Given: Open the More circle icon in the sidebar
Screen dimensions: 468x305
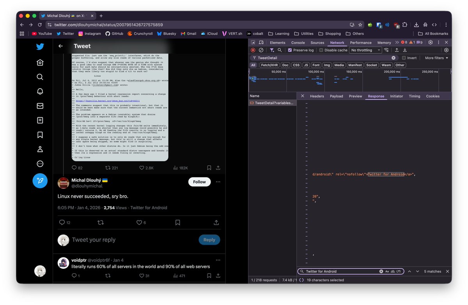Looking at the screenshot, I should (40, 164).
